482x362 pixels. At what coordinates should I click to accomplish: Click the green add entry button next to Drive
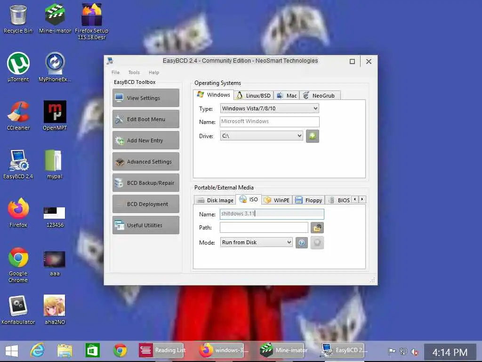pos(313,136)
